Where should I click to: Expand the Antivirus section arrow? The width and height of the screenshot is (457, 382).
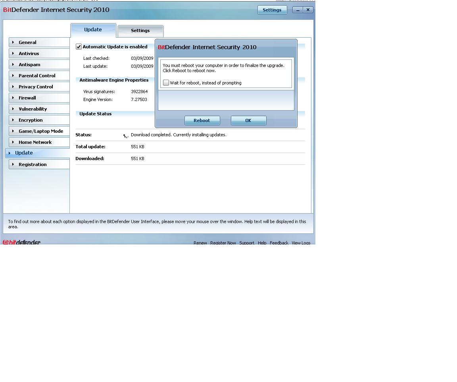(13, 53)
